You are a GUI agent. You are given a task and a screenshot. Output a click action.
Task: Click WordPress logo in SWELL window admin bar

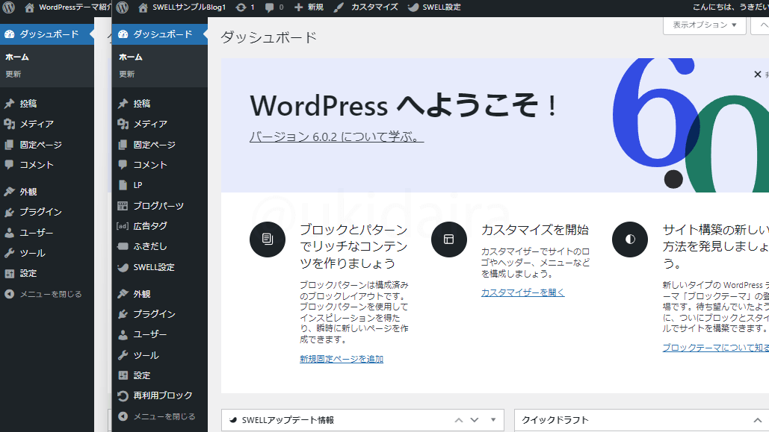click(123, 7)
